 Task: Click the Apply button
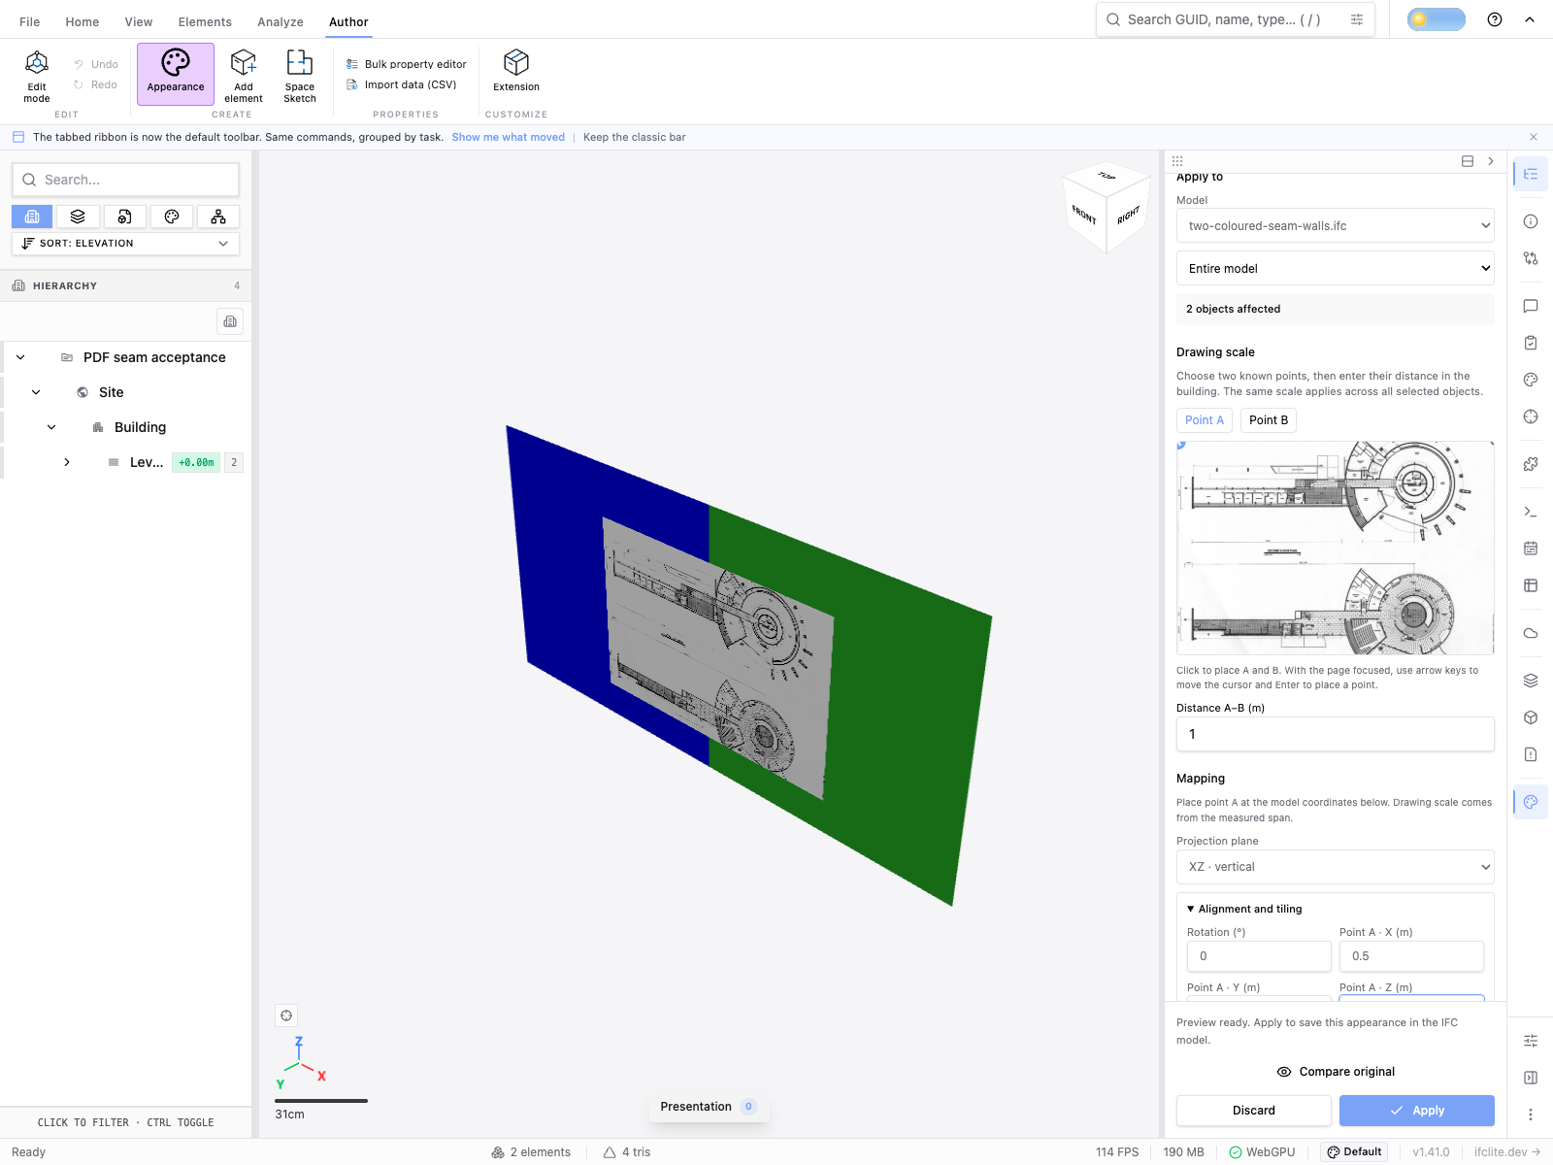pos(1417,1111)
